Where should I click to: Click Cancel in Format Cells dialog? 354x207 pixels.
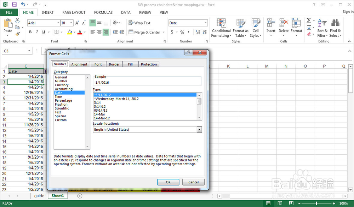[194, 182]
